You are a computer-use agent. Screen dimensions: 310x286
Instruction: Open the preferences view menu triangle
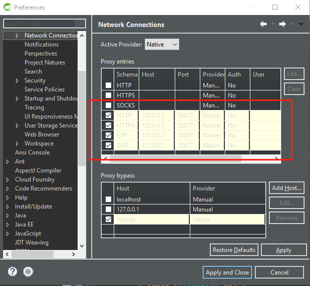(x=301, y=24)
